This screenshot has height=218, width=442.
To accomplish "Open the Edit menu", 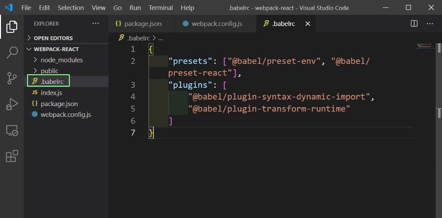I will pos(44,8).
